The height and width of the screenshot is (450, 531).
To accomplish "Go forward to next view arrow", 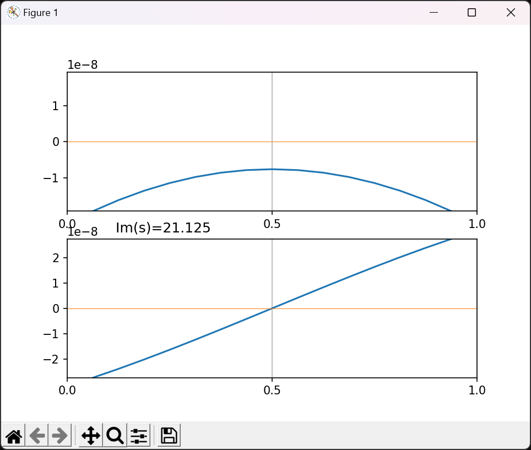I will (x=60, y=436).
